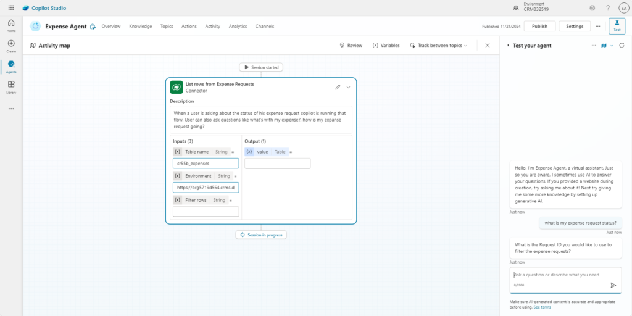Click the Settings button

point(575,26)
